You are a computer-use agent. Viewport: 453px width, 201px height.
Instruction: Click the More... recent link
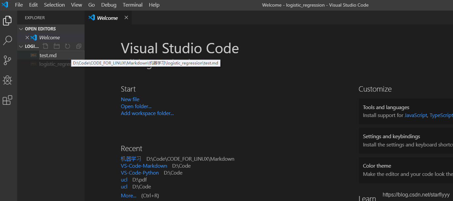point(128,195)
